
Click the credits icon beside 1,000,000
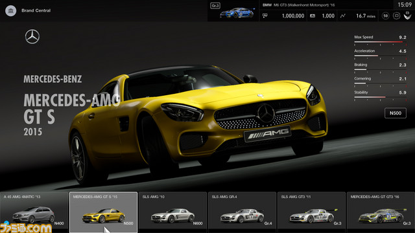pos(265,16)
